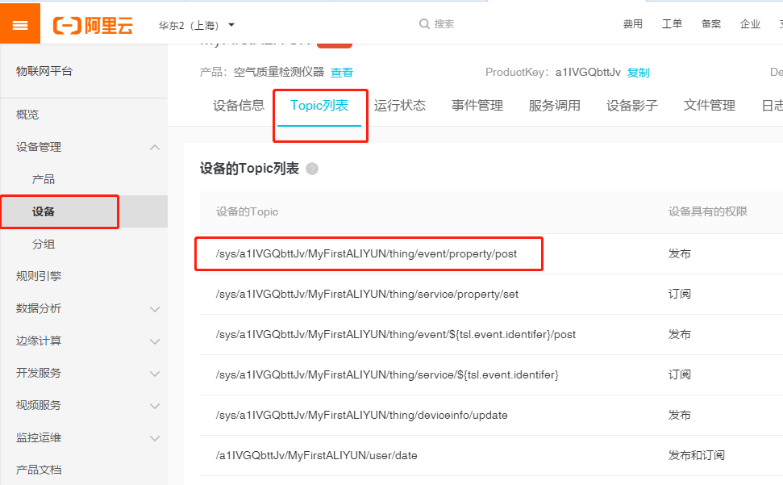Open the 华东2（上海） region dropdown
783x485 pixels.
pos(196,25)
